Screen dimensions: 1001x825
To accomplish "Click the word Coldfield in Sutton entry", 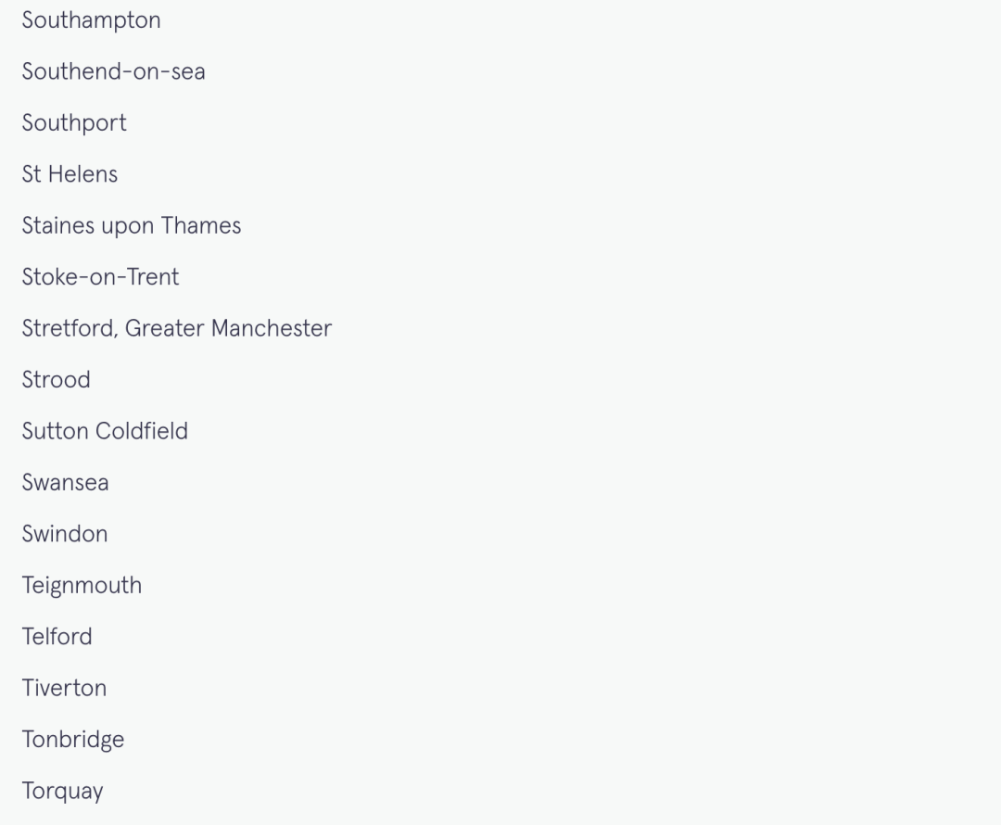I will pos(146,431).
